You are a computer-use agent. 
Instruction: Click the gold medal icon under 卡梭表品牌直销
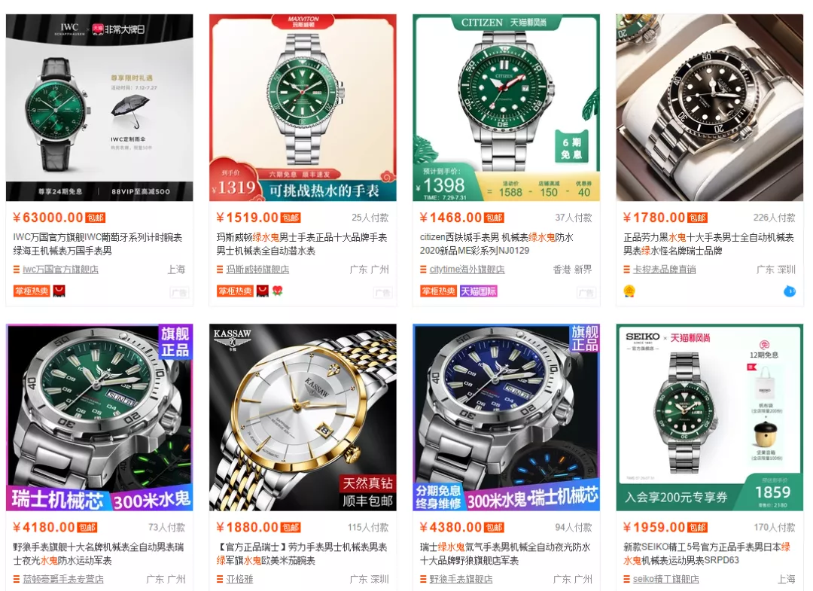tap(629, 291)
